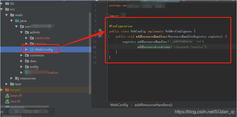Click line number 11 in the gutter

pyautogui.click(x=95, y=47)
